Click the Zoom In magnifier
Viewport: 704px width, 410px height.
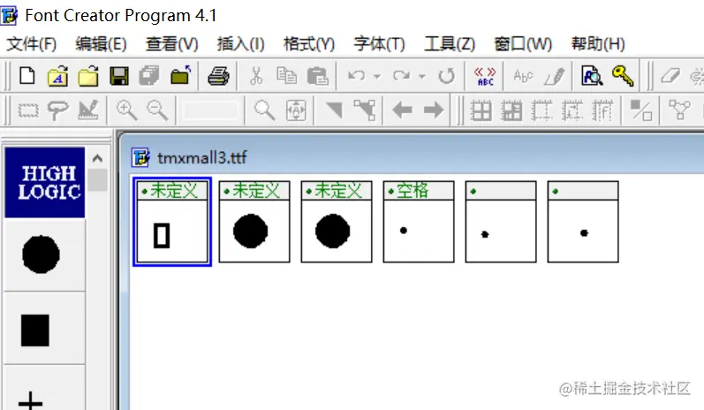click(x=126, y=110)
